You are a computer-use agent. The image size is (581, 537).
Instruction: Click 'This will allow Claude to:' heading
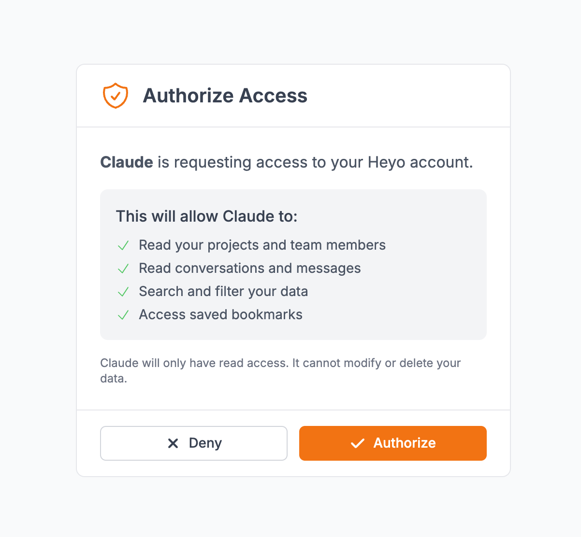[x=206, y=216]
